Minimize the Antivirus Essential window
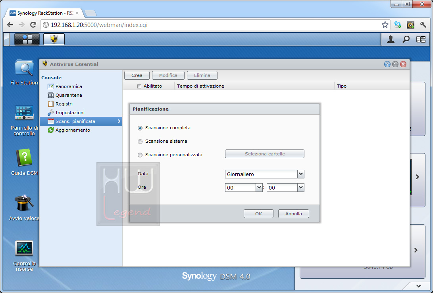Screen dimensions: 433x293 click(x=395, y=64)
